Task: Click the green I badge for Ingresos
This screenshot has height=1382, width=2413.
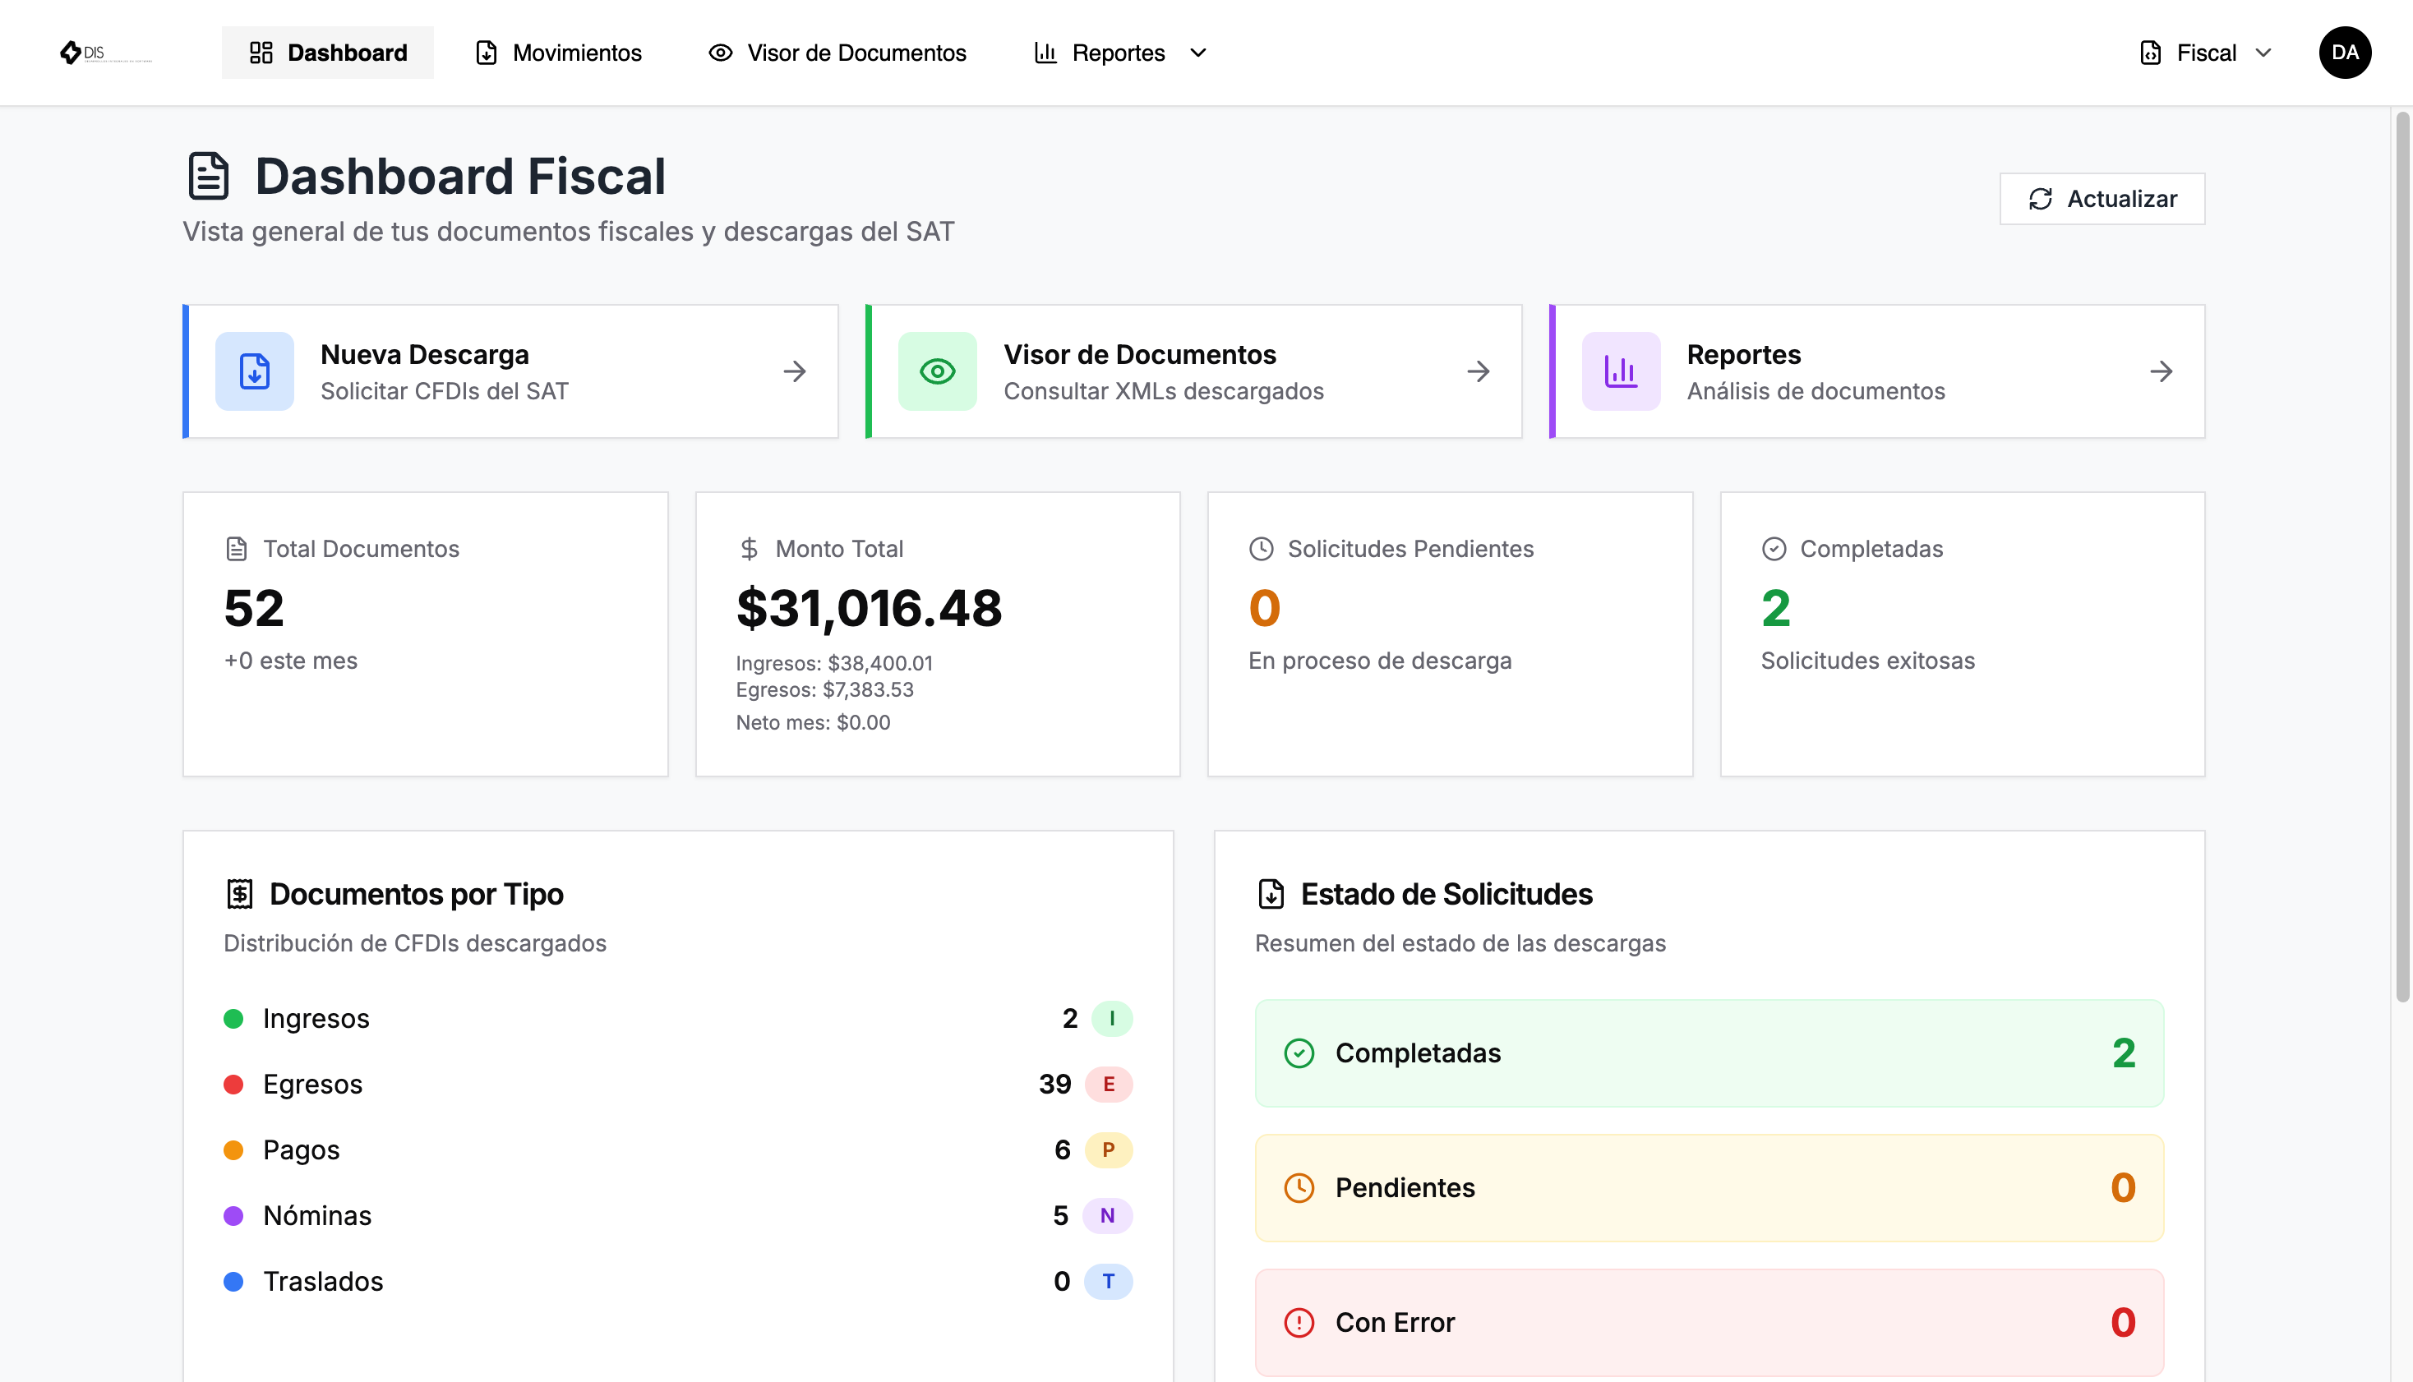Action: [x=1112, y=1019]
